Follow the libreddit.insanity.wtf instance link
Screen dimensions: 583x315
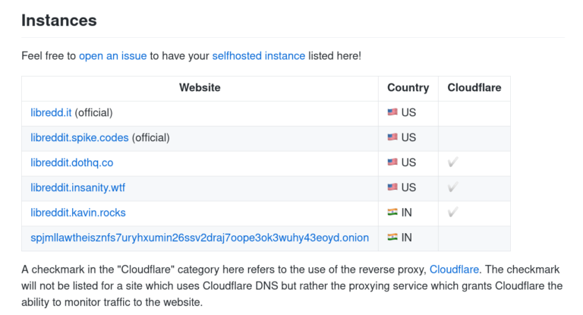77,187
